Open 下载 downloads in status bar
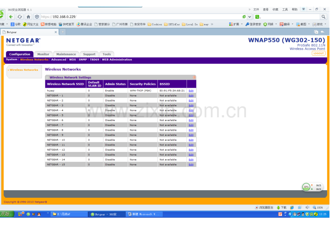 (281, 208)
